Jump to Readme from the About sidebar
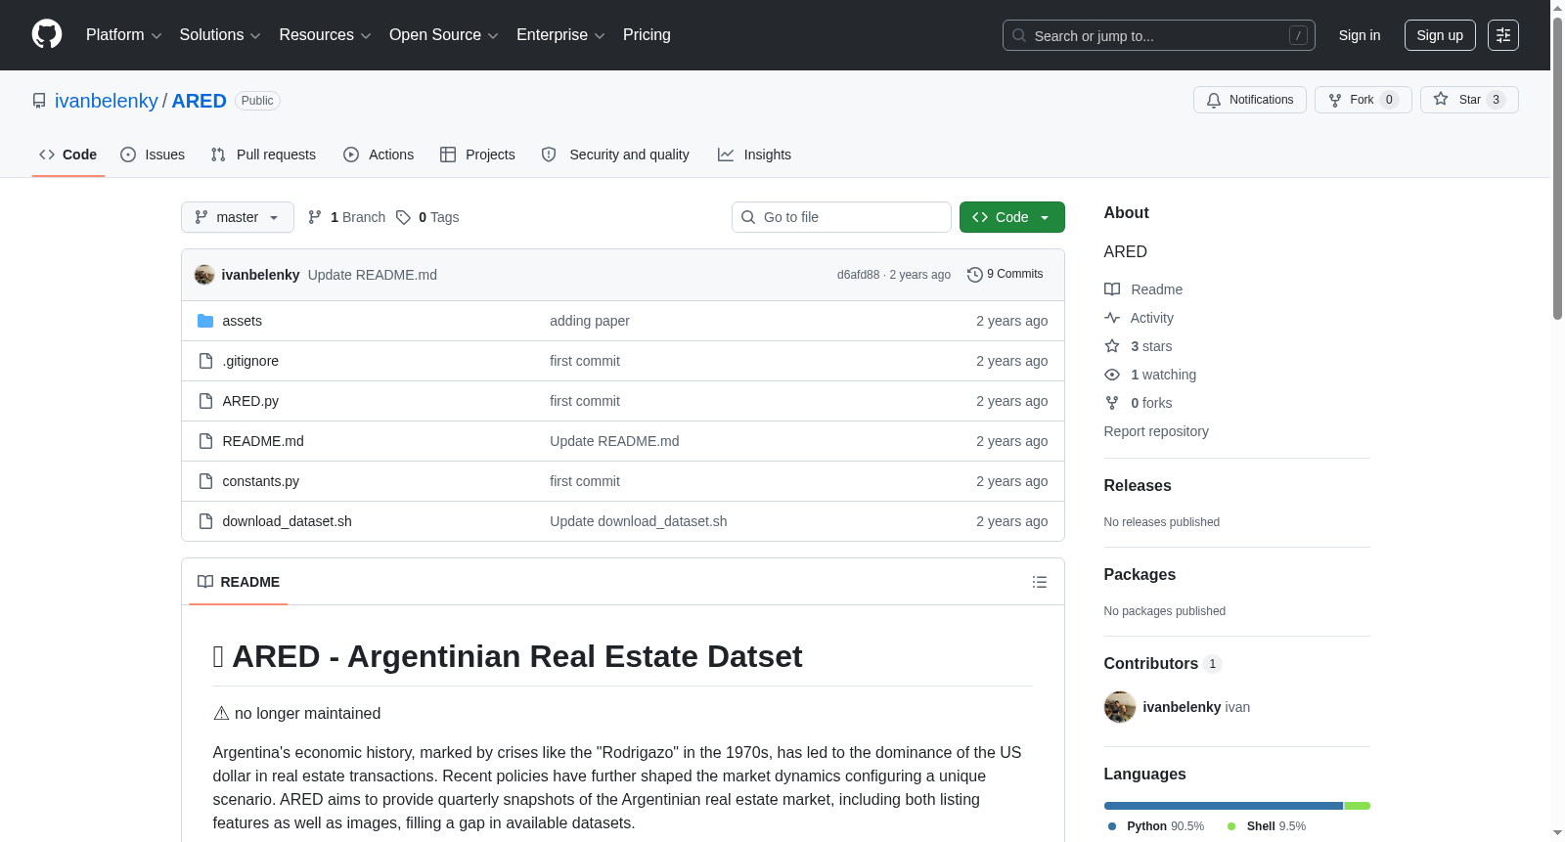 (x=1143, y=289)
